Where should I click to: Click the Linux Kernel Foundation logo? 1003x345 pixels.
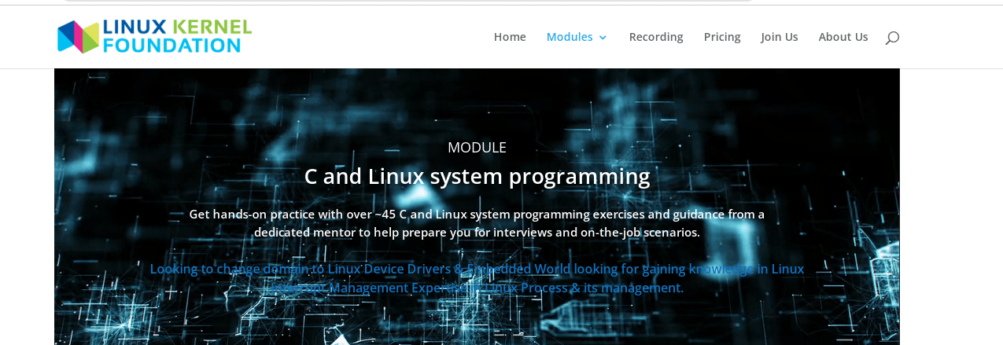[x=155, y=36]
